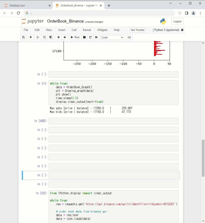Click the empty cell labeled In [400]
The width and height of the screenshot is (205, 223).
click(113, 121)
